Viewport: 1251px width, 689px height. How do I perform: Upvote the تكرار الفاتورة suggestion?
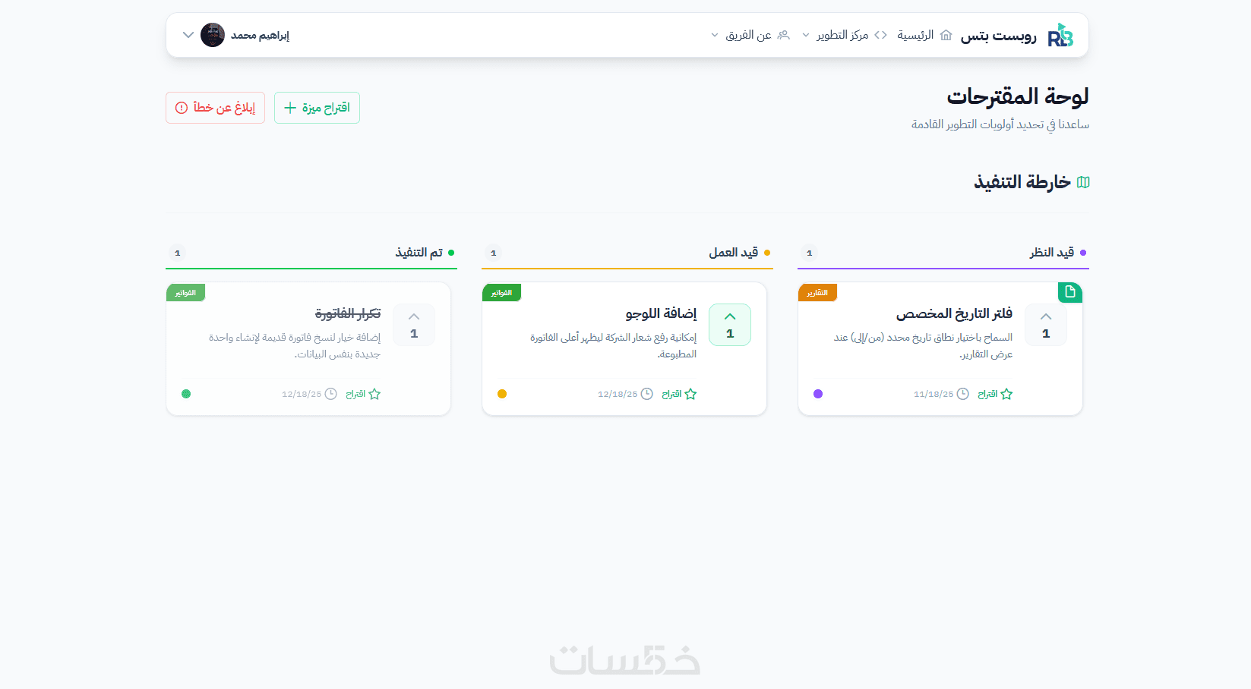(x=414, y=325)
